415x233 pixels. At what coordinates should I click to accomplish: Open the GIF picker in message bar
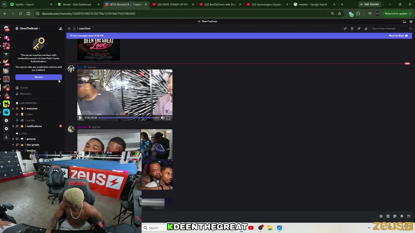coord(388,216)
